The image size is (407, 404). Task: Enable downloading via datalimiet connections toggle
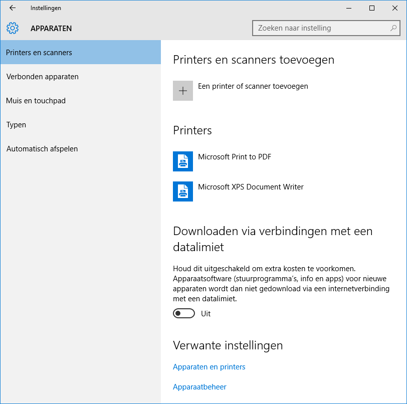coord(183,313)
